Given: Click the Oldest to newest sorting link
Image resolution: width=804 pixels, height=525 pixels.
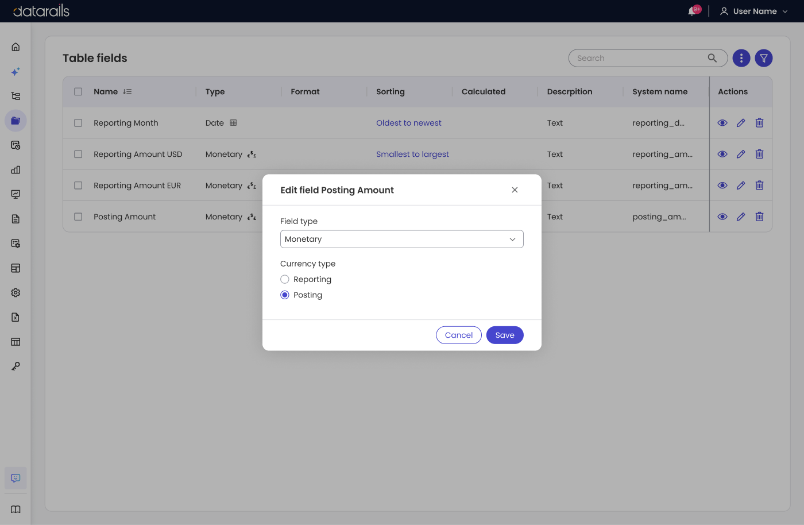Looking at the screenshot, I should [x=409, y=123].
